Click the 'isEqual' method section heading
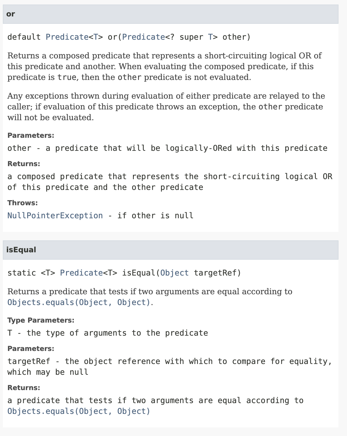Image resolution: width=347 pixels, height=436 pixels. [21, 250]
